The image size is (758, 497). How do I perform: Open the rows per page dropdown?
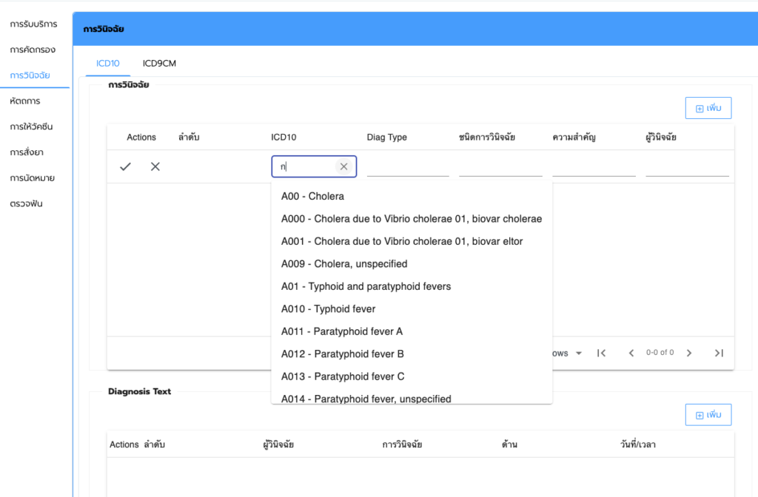tap(578, 353)
